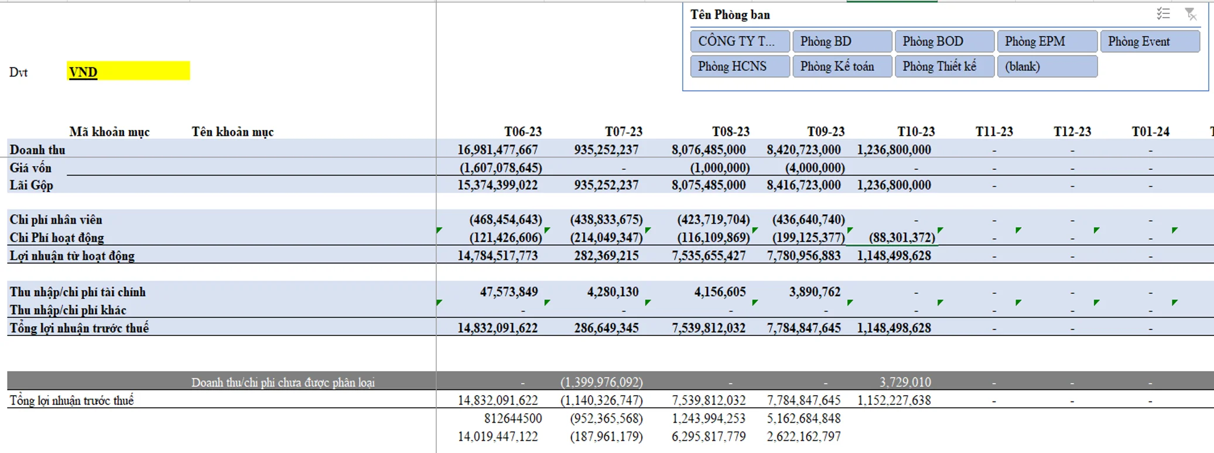The width and height of the screenshot is (1214, 453).
Task: Click the Tên Phòng ban slicer title
Action: click(x=730, y=15)
